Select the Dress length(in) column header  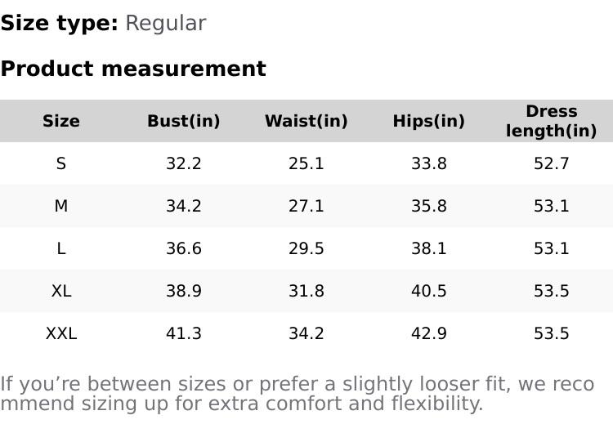[552, 121]
